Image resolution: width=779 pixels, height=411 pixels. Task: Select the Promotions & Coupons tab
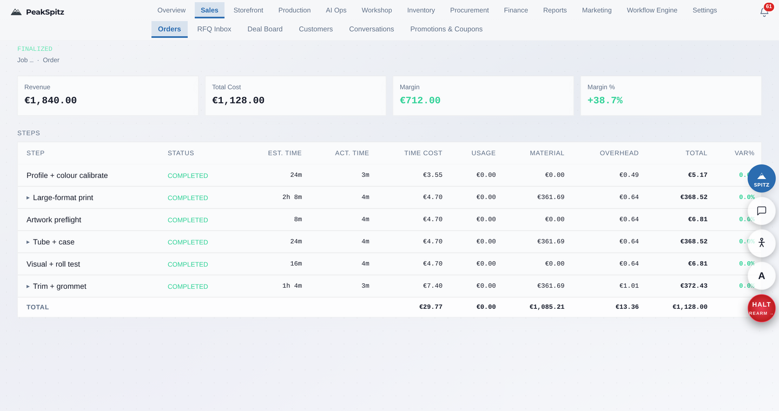tap(446, 29)
